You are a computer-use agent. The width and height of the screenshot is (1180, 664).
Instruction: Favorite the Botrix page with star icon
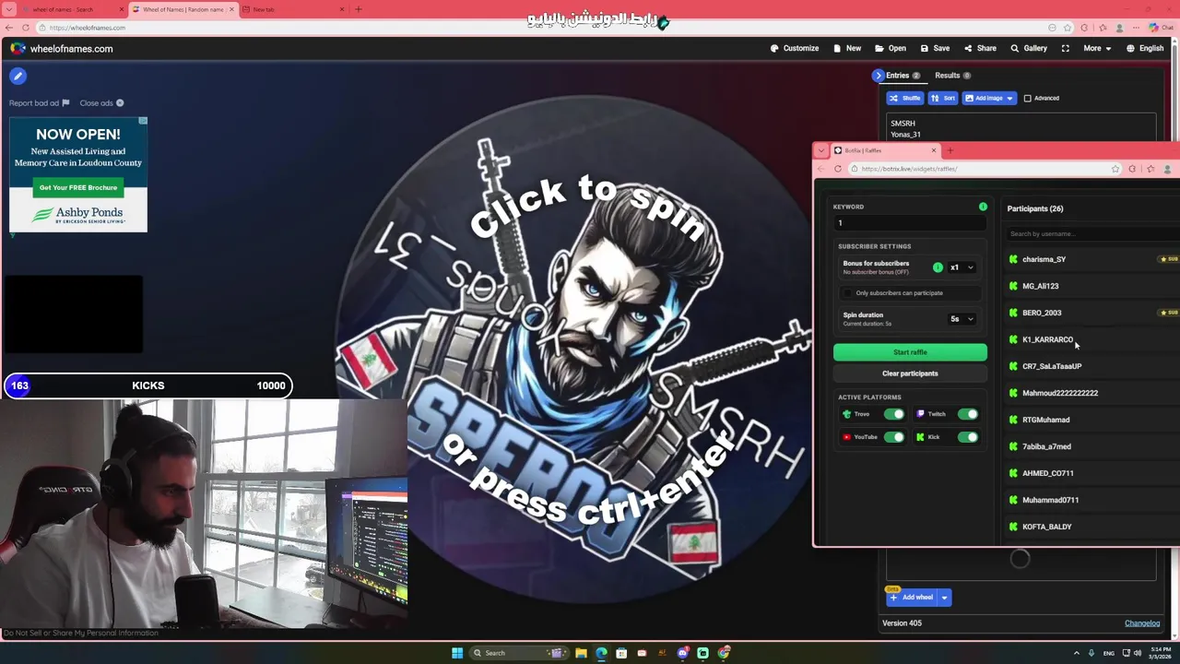point(1115,169)
